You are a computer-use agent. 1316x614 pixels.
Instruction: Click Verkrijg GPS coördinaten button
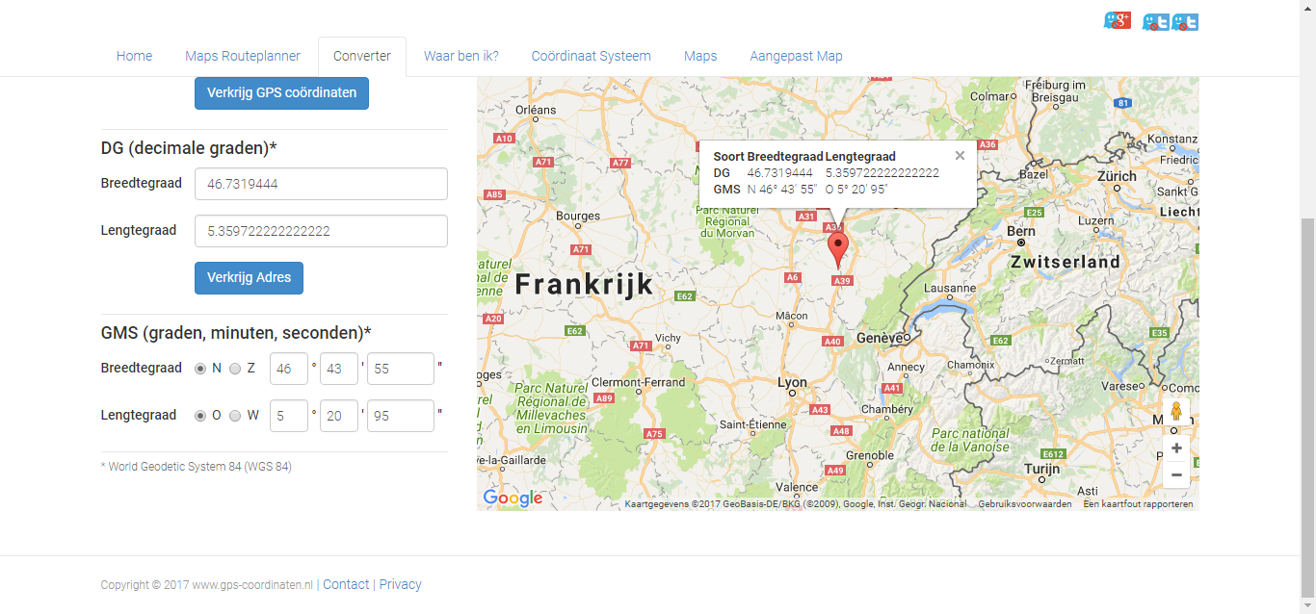pos(281,93)
